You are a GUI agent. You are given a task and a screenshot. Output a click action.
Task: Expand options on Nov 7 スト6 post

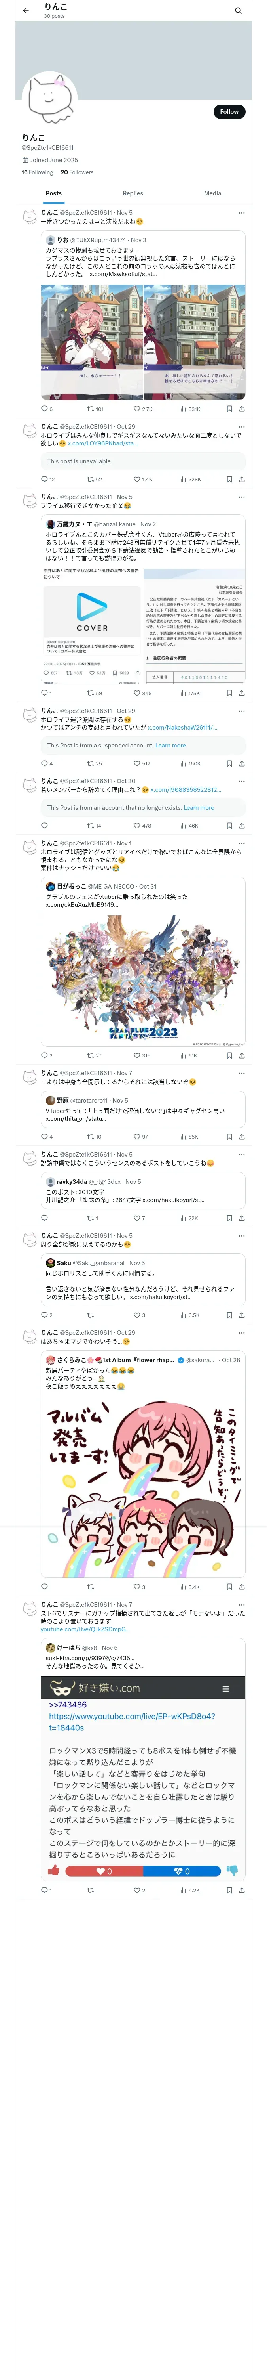tap(241, 1604)
